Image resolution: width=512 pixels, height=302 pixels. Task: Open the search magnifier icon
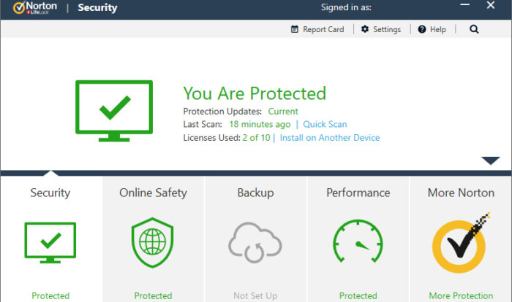(x=474, y=29)
